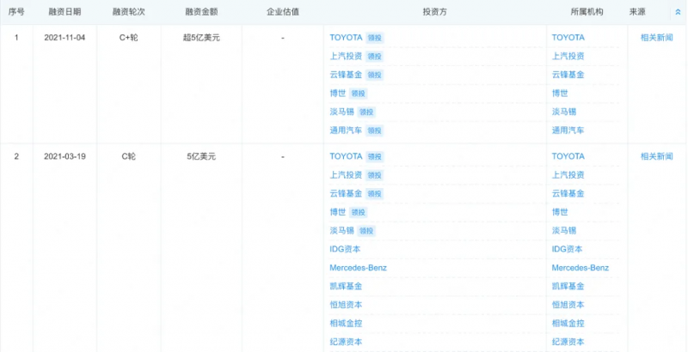Screen dimensions: 688x352
Task: Open TOYOTA investor link in the C+轮 row
Action: (346, 38)
